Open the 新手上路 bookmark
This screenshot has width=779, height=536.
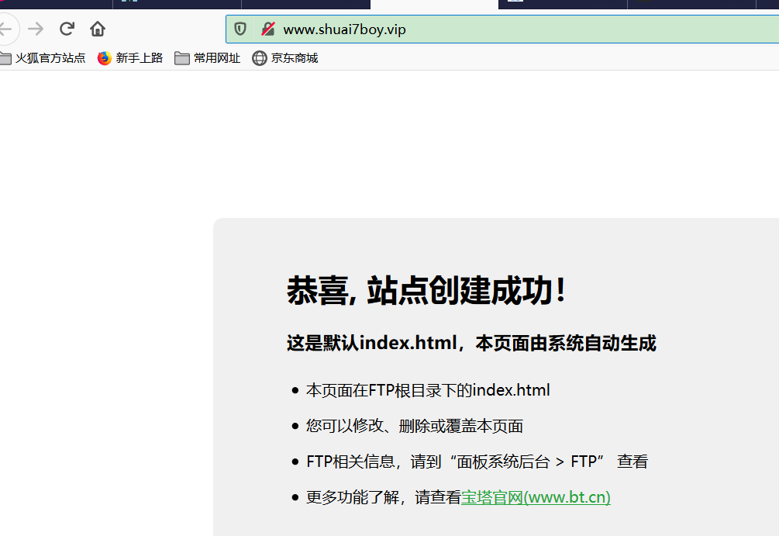coord(130,58)
